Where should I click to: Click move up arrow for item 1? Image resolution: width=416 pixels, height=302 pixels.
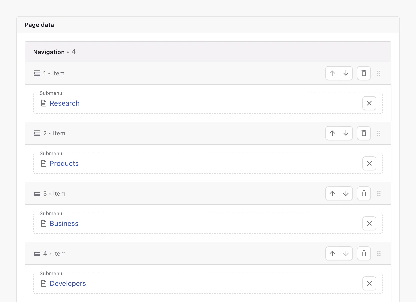332,73
